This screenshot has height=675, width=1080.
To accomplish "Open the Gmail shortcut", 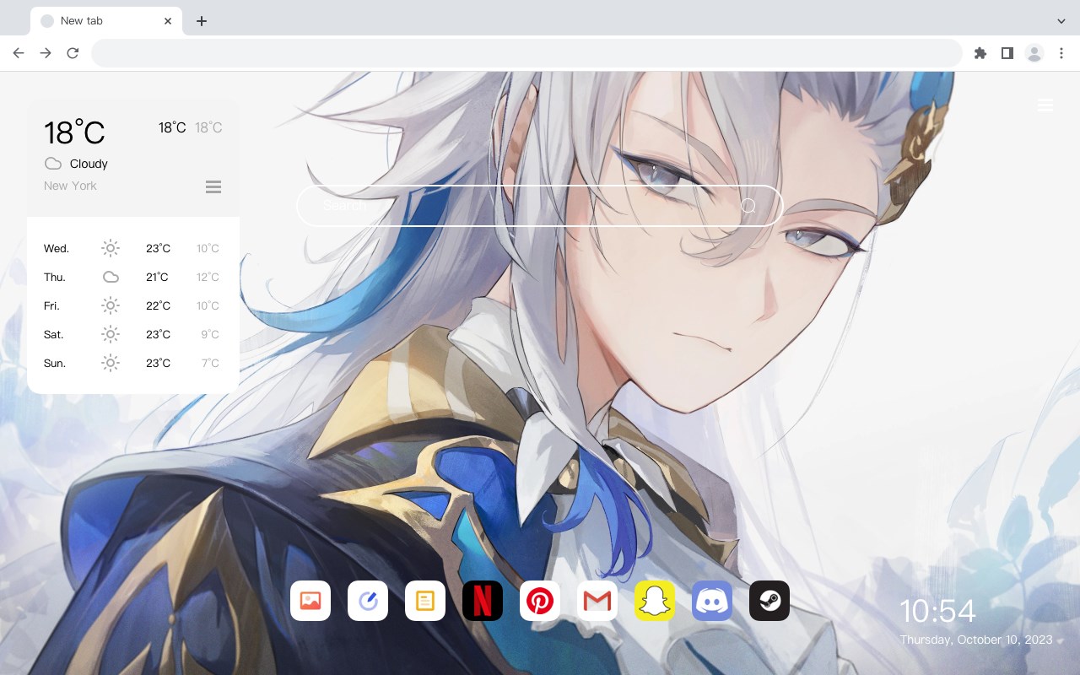I will click(x=597, y=601).
